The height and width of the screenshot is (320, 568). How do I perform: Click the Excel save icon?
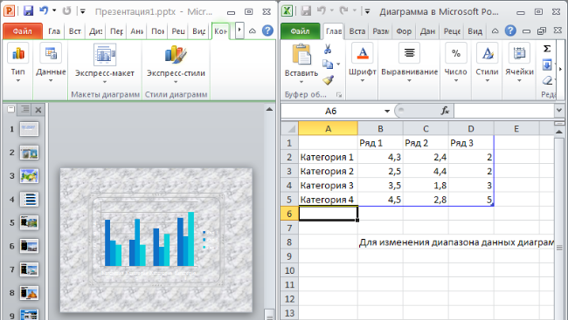(x=306, y=11)
